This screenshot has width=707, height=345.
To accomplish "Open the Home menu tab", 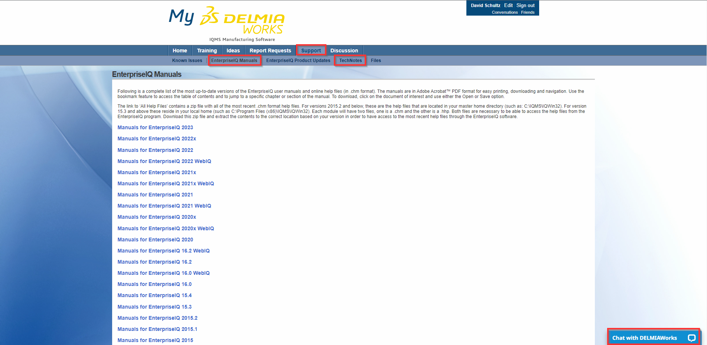I will (180, 51).
